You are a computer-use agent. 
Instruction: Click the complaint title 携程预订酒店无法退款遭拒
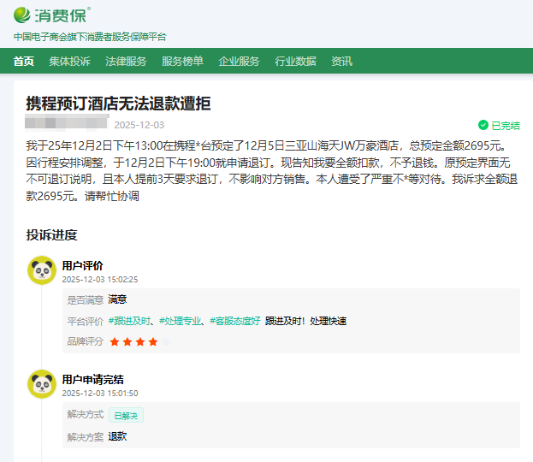pyautogui.click(x=118, y=104)
